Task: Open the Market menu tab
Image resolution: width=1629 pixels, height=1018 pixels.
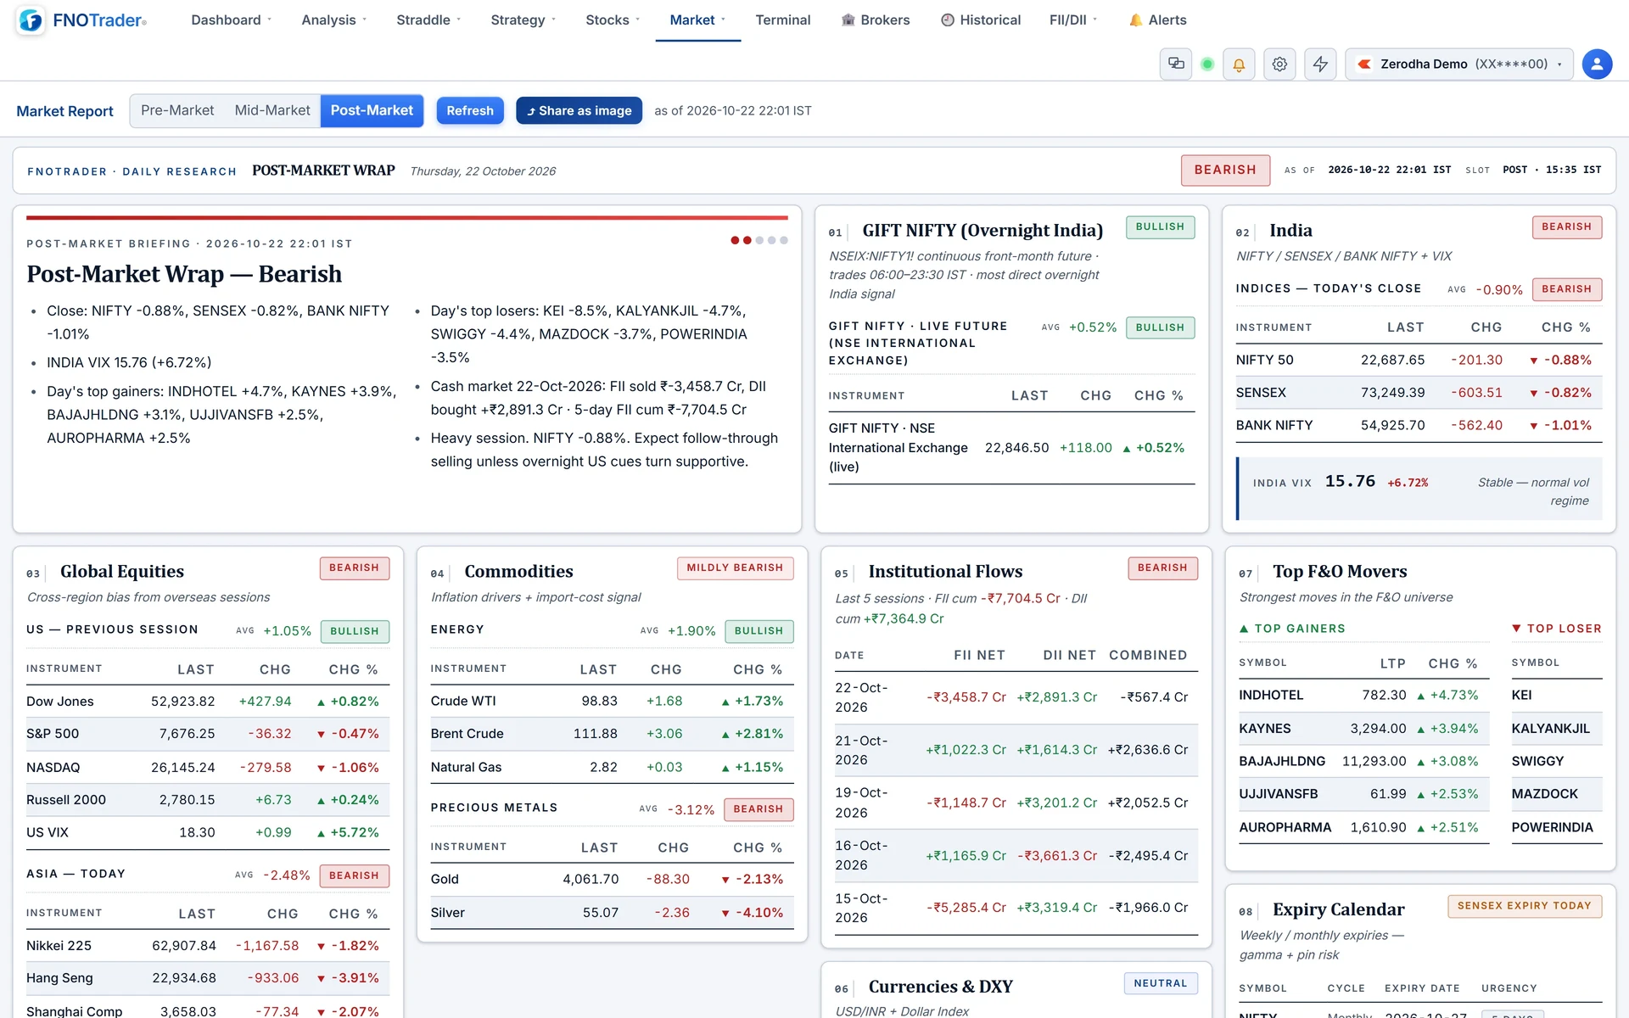Action: tap(697, 20)
